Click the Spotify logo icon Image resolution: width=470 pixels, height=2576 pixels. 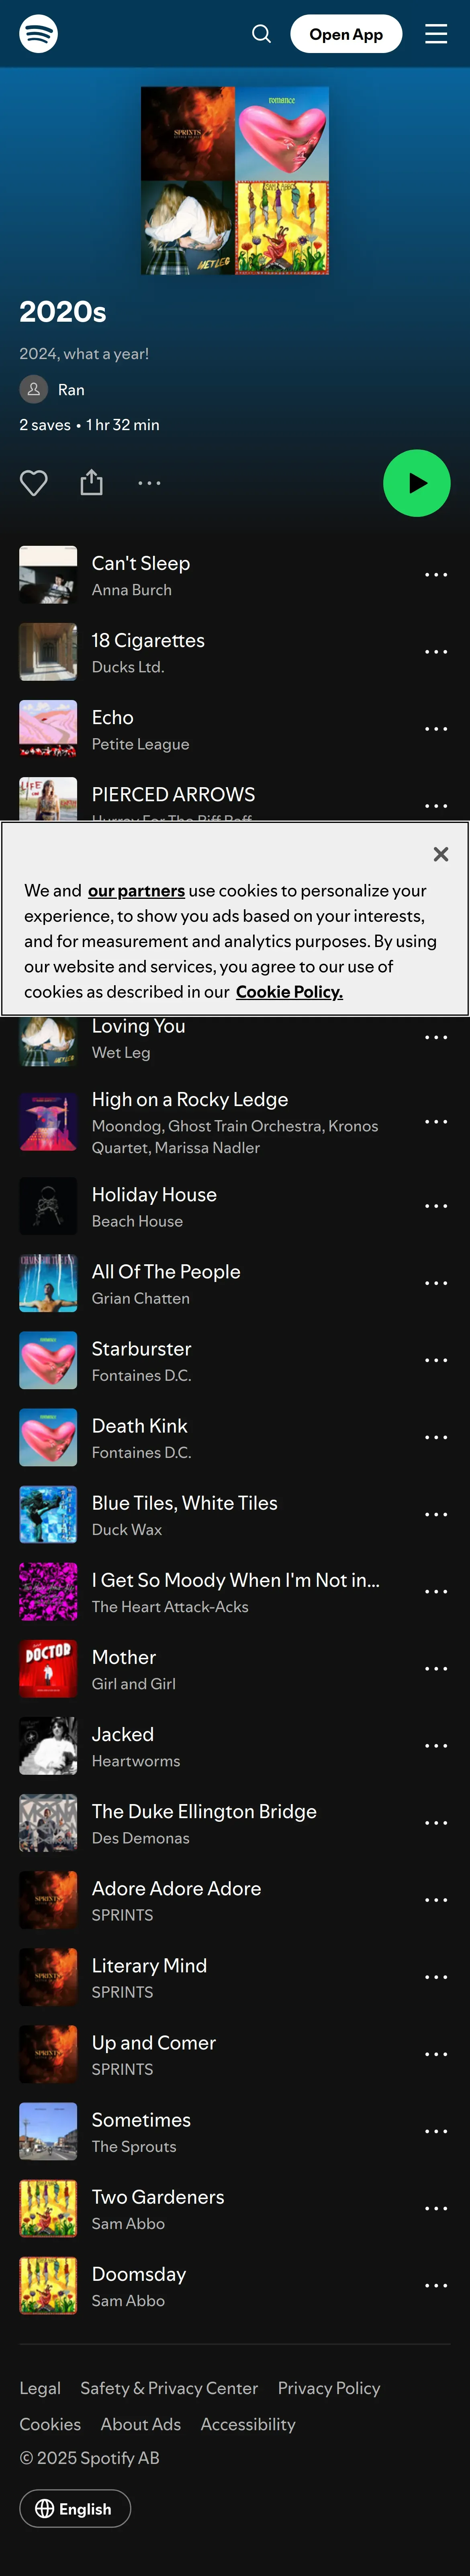click(x=38, y=34)
